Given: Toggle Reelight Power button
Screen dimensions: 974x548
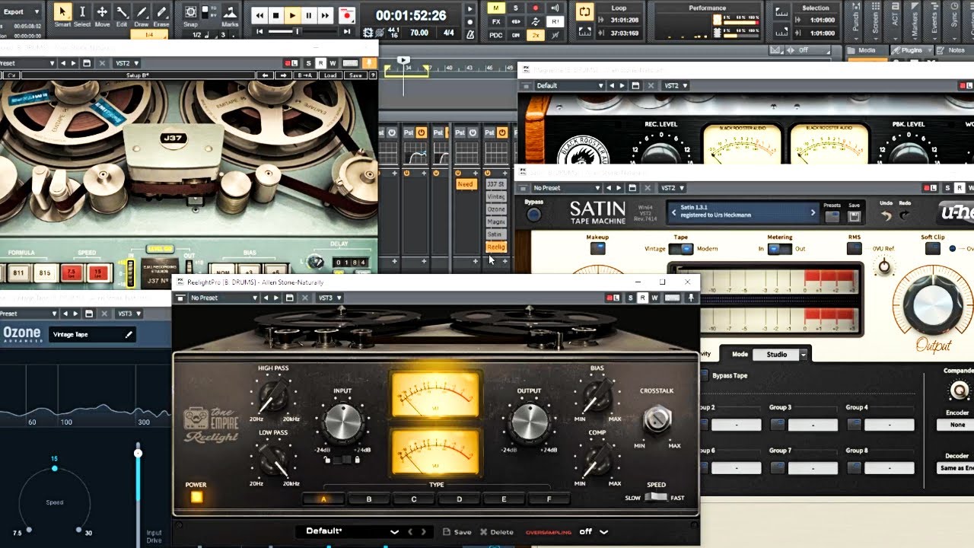Looking at the screenshot, I should 196,498.
